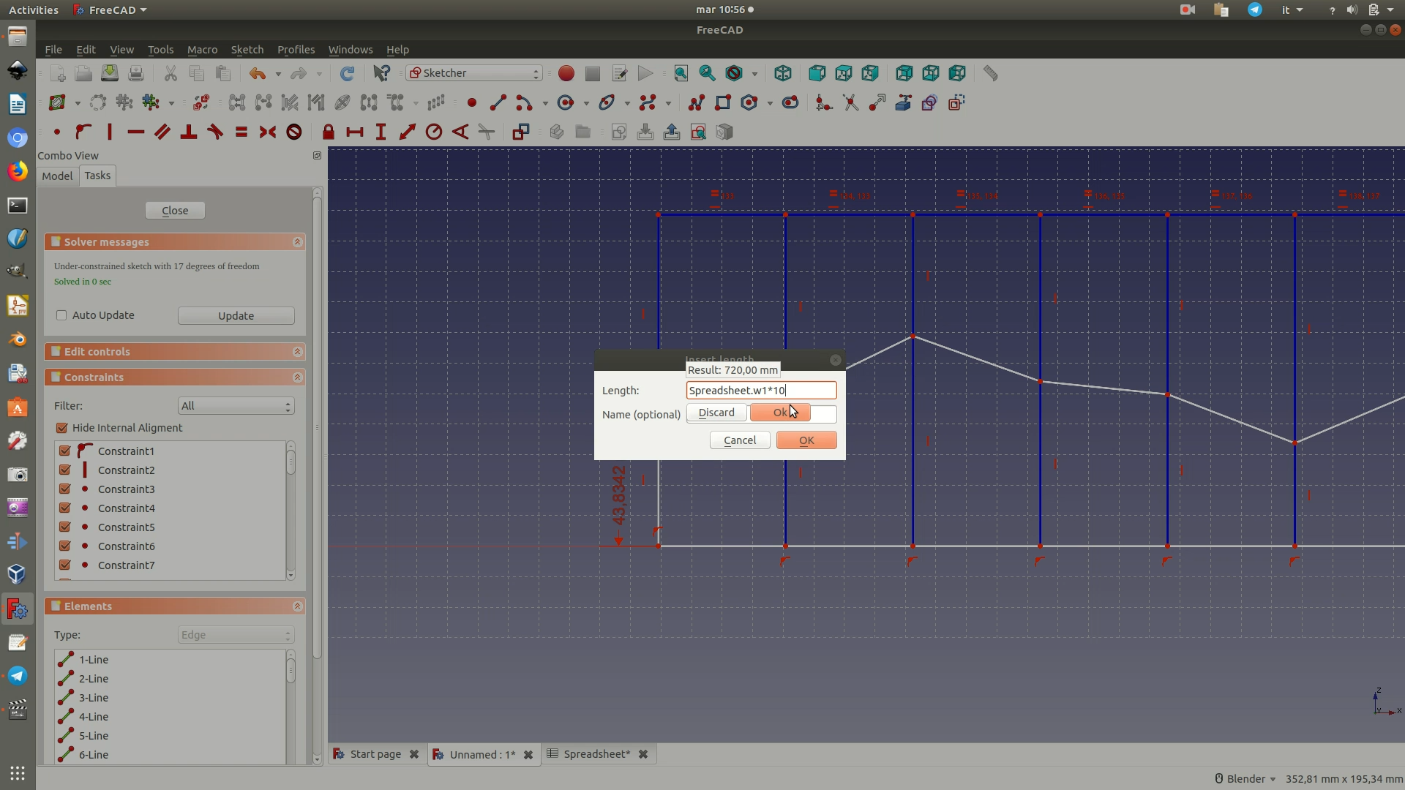Image resolution: width=1405 pixels, height=790 pixels.
Task: Switch to the Model tab
Action: point(57,176)
